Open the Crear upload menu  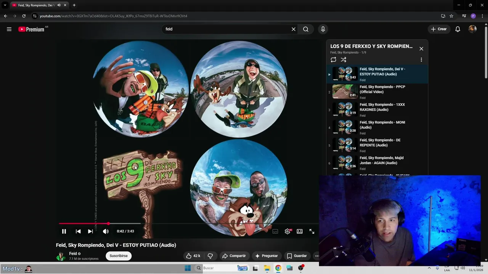[439, 29]
